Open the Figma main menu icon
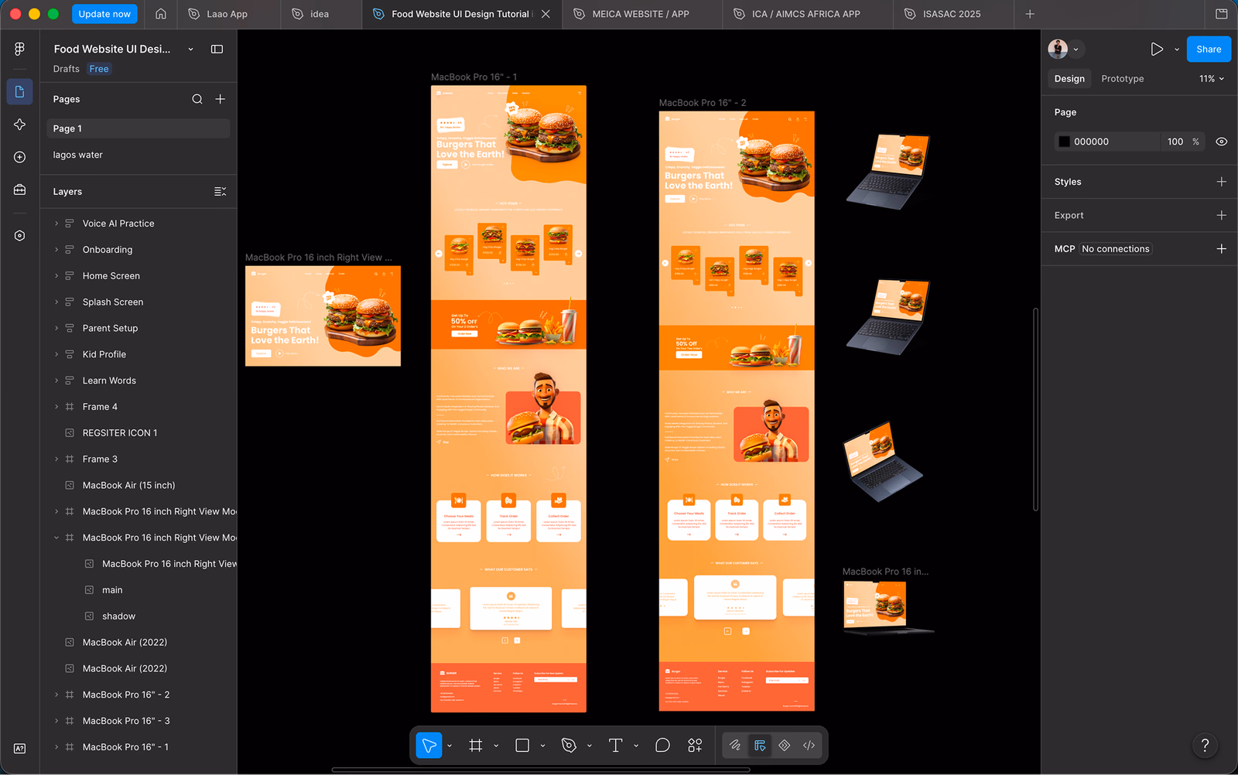Screen dimensions: 1238x775 [19, 49]
